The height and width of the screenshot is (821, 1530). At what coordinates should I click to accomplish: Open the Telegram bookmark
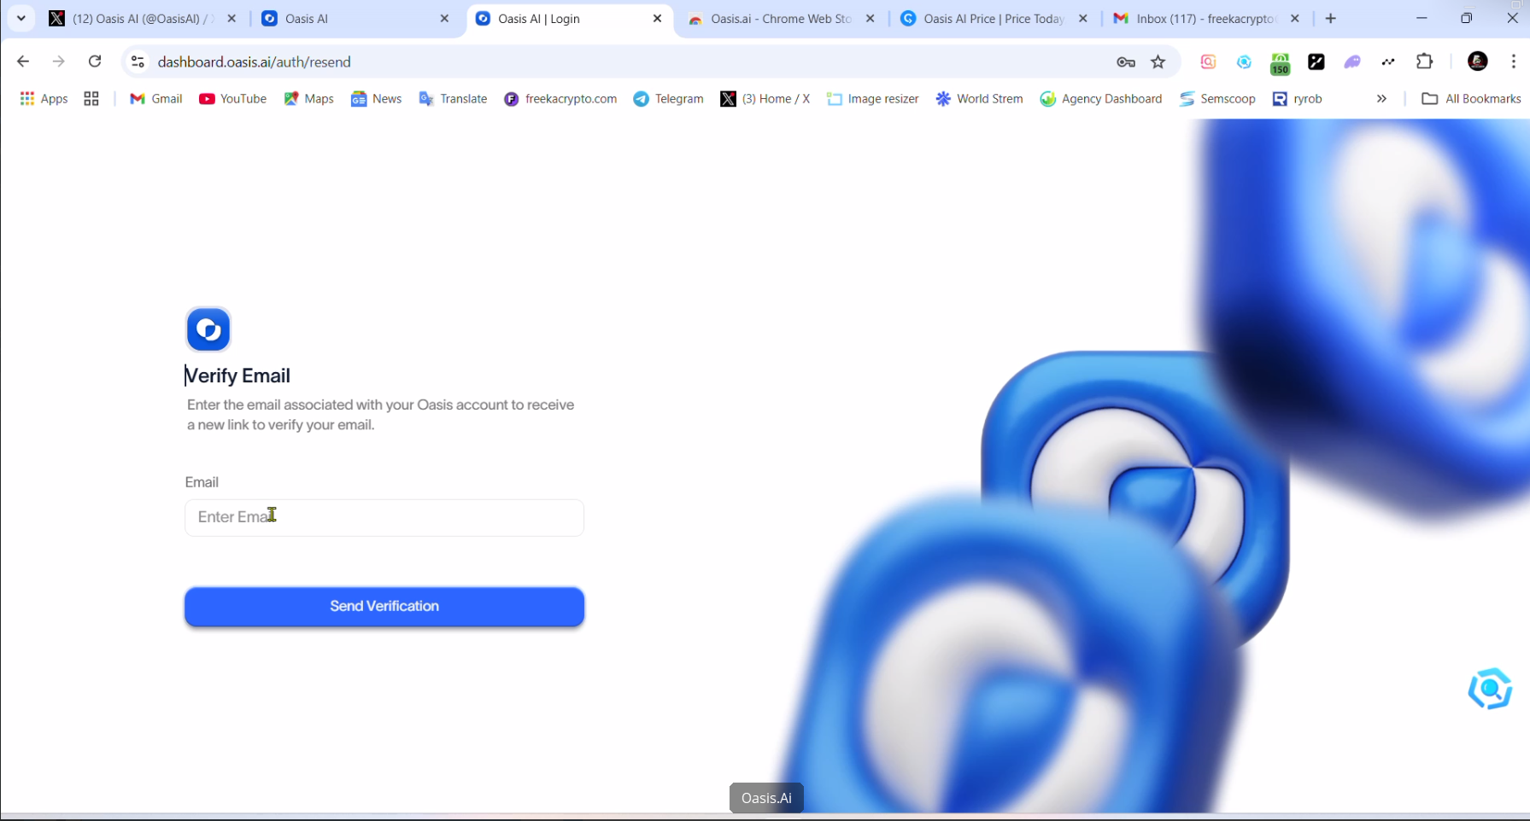[668, 99]
